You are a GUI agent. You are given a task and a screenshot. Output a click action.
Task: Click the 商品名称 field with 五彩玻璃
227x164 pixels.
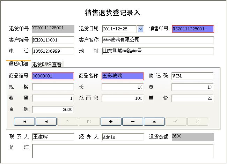coord(123,76)
